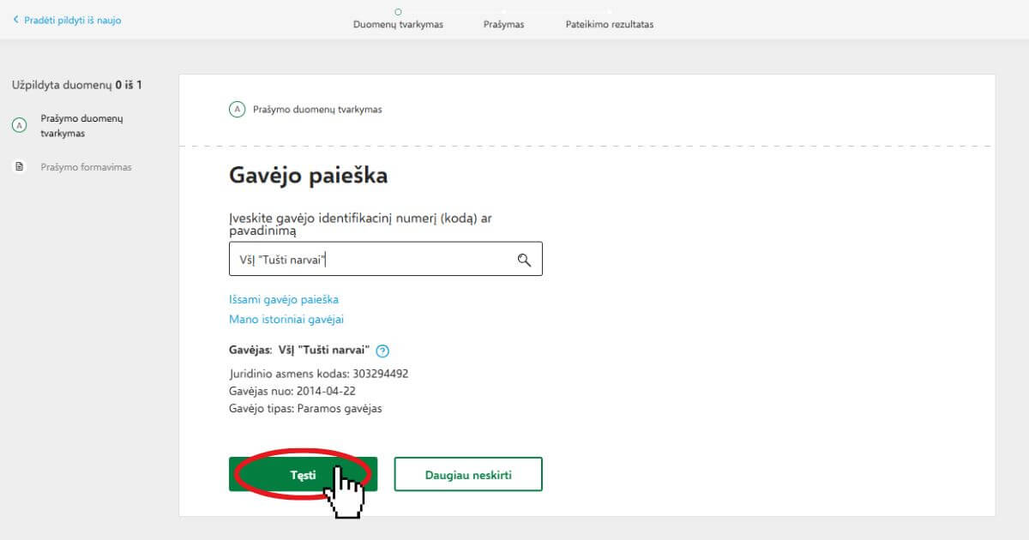Click the circled A icon in panel header
The width and height of the screenshot is (1029, 540).
point(238,110)
